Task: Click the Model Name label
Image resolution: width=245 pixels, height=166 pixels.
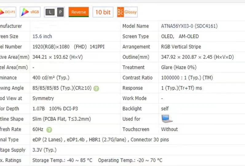Action: (x=136, y=26)
